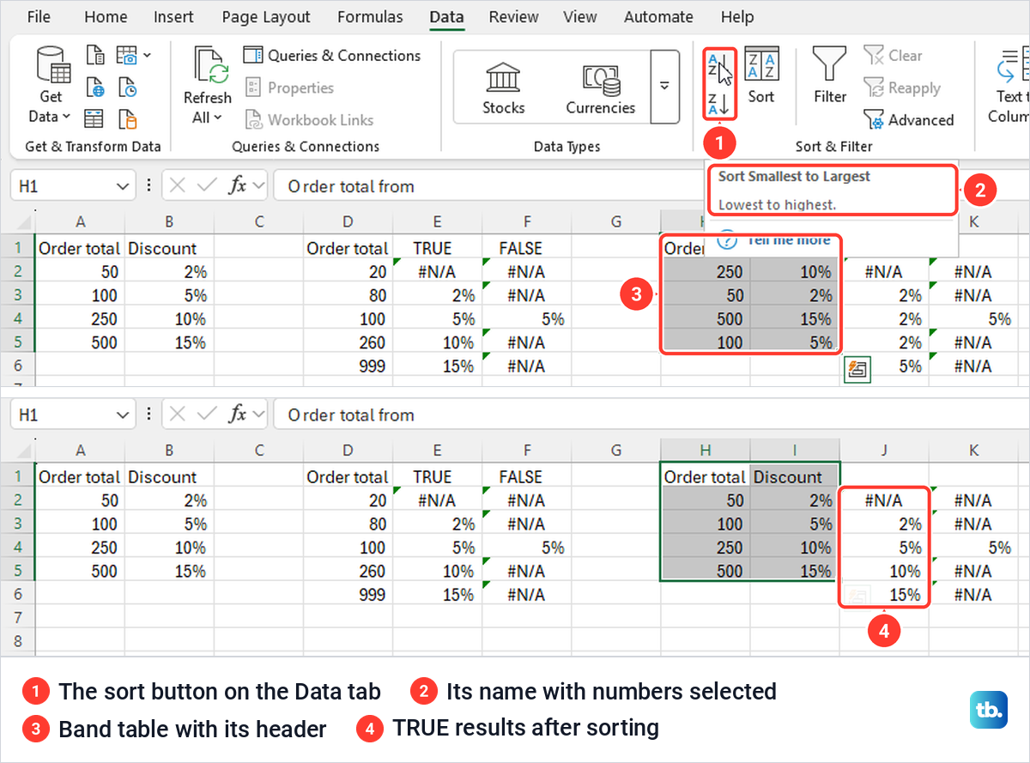Click the cancel X icon in upper formula bar
The height and width of the screenshot is (763, 1030).
point(177,185)
